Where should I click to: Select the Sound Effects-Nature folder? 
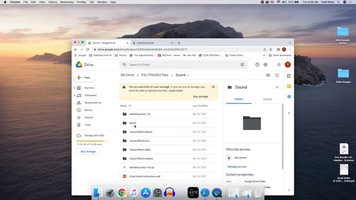(169, 158)
